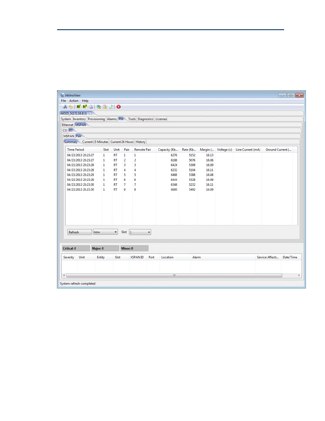Select the row with capacity 6600
Screen dimensions: 325x421
(181, 190)
